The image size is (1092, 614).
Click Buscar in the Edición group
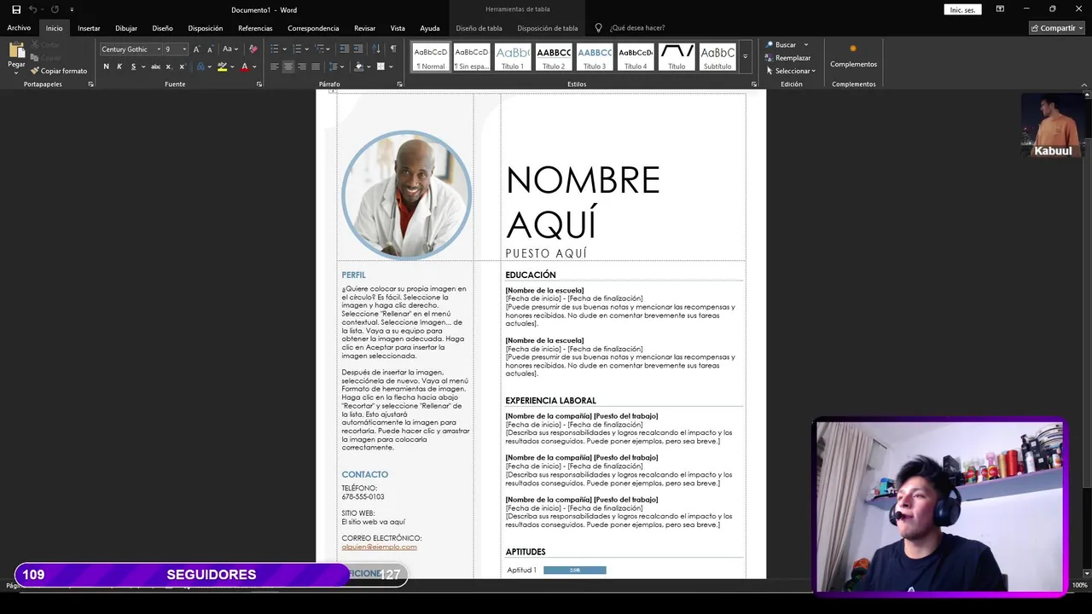(781, 44)
